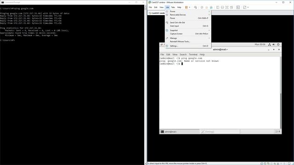
Task: Open View menu in the guest terminal
Action: tap(175, 55)
